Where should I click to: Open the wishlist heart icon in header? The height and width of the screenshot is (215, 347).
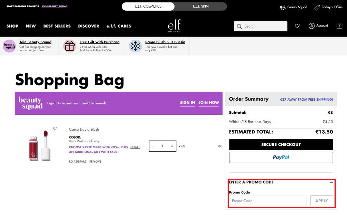(297, 26)
